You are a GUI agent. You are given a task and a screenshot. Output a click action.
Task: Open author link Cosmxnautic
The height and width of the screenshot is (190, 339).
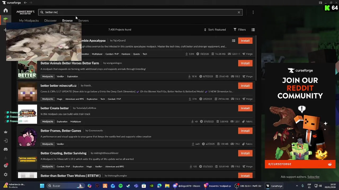click(x=96, y=131)
